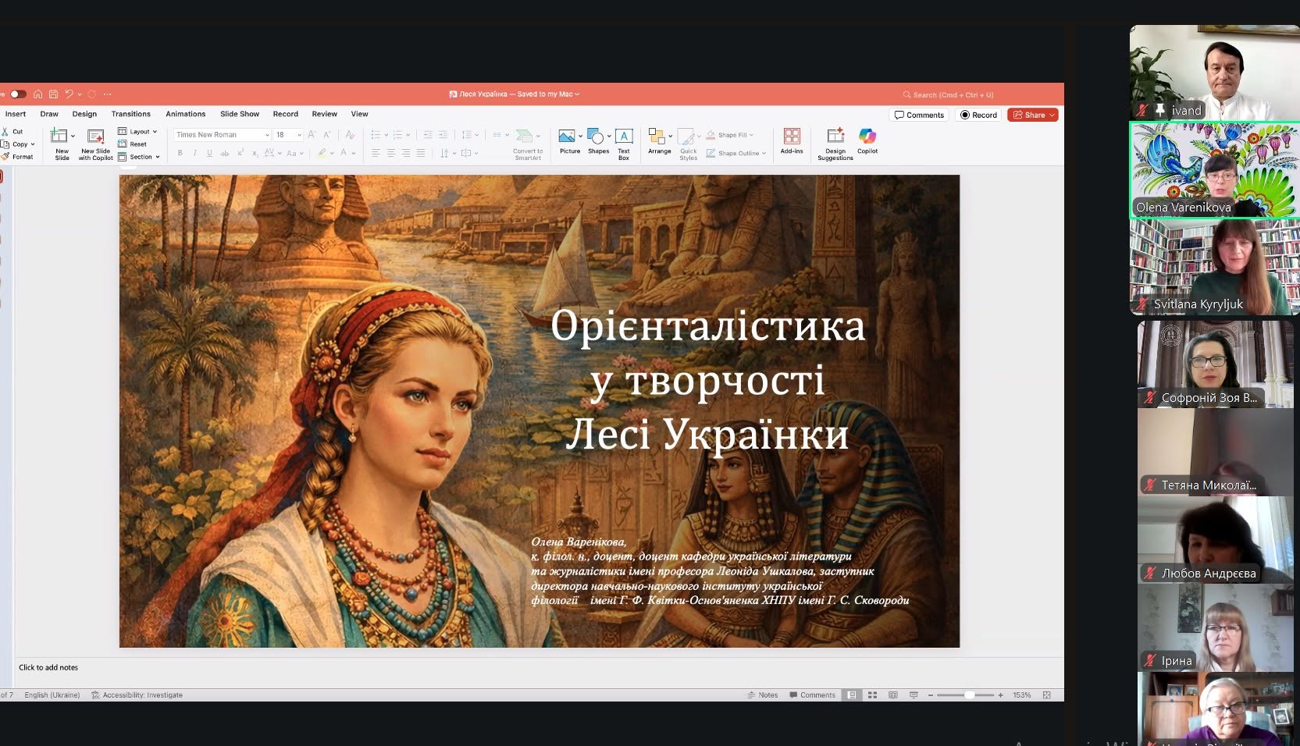Switch to slide sorter grid view
Viewport: 1300px width, 746px height.
point(872,694)
